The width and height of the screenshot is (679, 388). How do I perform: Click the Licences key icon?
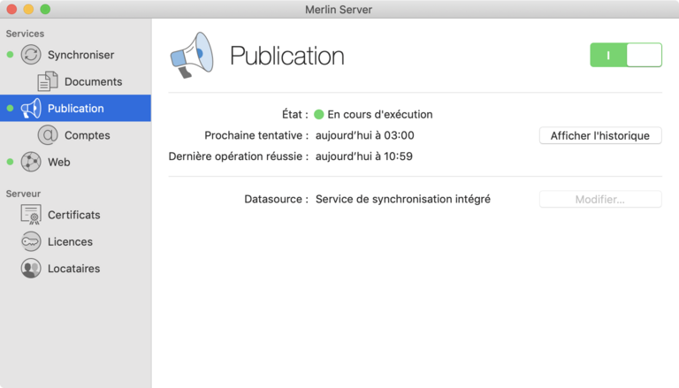click(x=31, y=241)
